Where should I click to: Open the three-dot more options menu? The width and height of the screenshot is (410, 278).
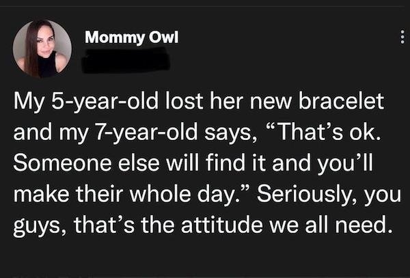[x=390, y=39]
